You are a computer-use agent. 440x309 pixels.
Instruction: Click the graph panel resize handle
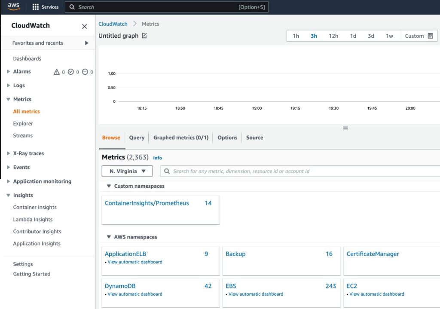click(x=345, y=128)
